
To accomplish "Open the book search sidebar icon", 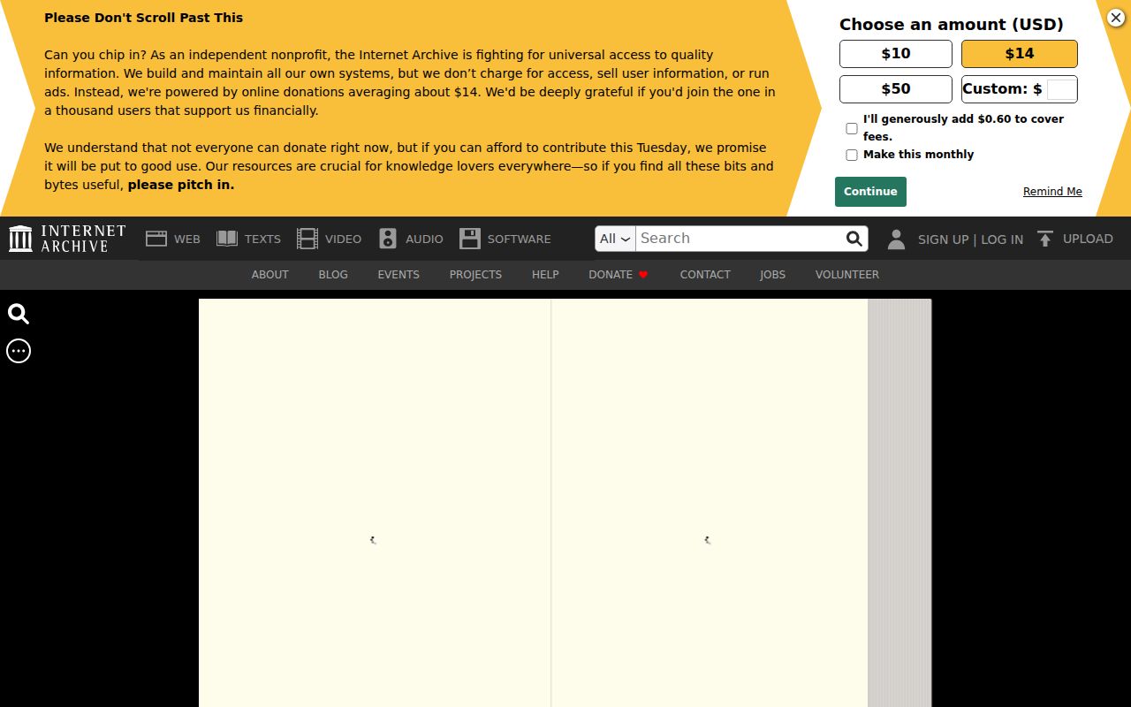I will tap(19, 314).
